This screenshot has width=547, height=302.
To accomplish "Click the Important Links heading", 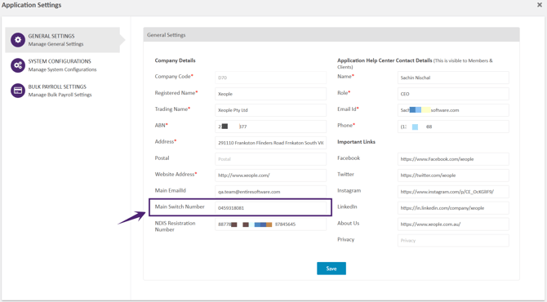I will 356,141.
